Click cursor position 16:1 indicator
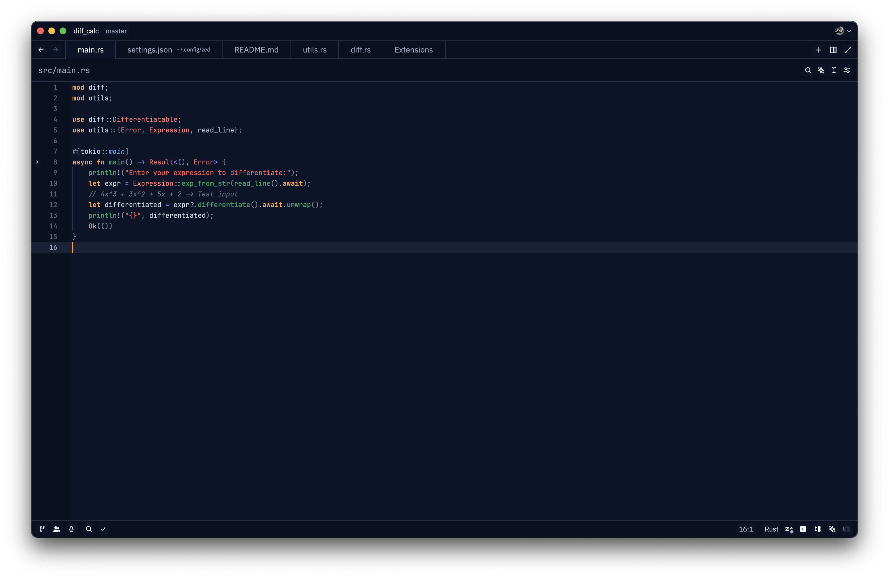 coord(746,529)
